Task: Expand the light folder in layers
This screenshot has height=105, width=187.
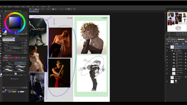Action: 172,60
